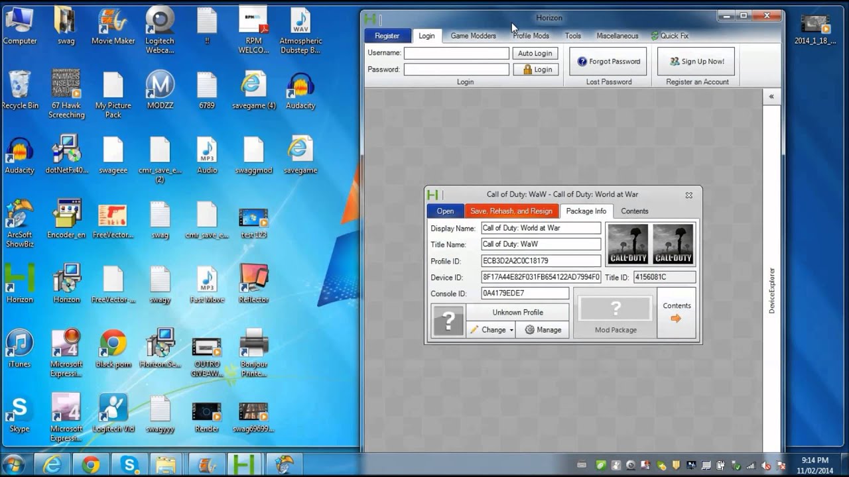Open the Tools tab in Horizon

pyautogui.click(x=573, y=36)
